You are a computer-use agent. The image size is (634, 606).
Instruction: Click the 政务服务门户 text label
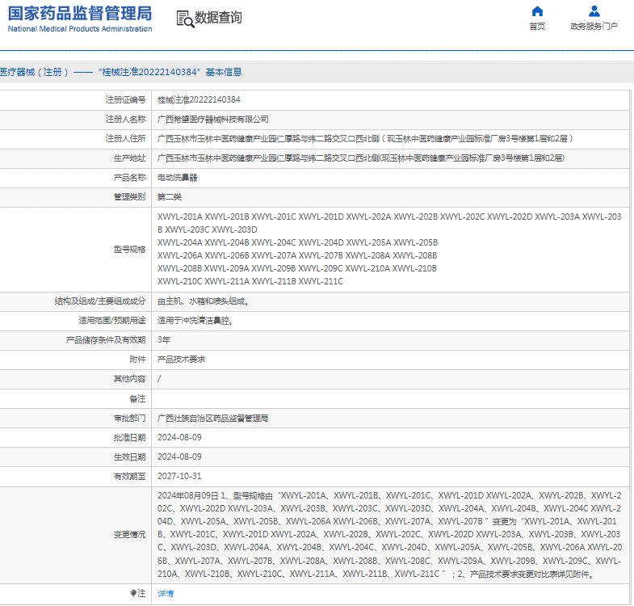pyautogui.click(x=594, y=27)
